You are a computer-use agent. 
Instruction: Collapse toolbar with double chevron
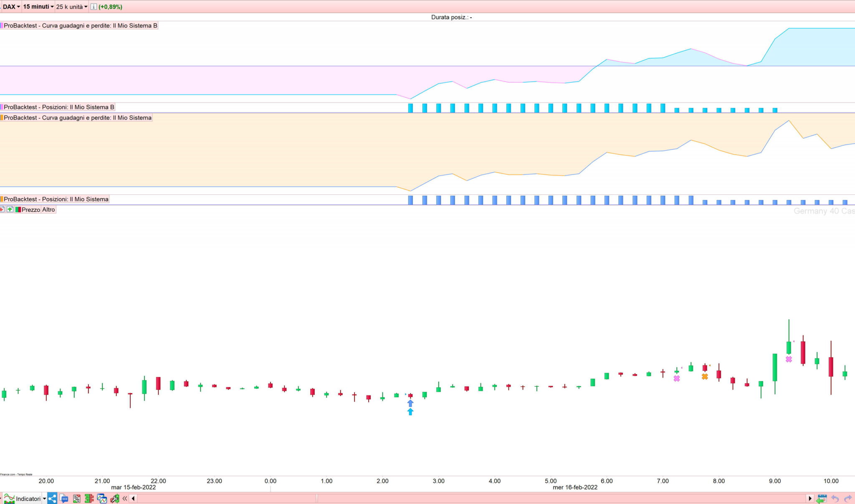tap(124, 498)
